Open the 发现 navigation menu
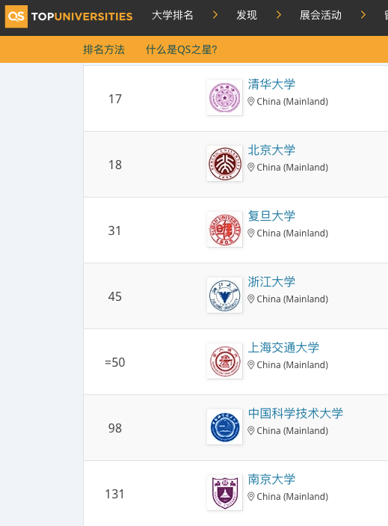The width and height of the screenshot is (388, 526). click(247, 15)
